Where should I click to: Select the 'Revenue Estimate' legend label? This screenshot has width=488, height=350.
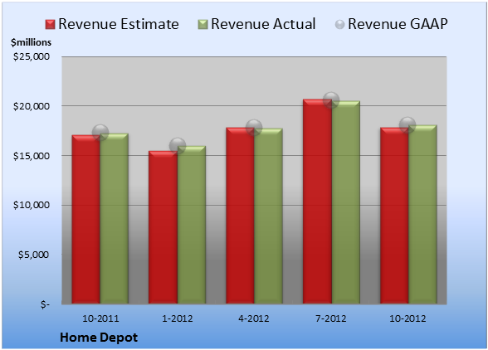[119, 24]
